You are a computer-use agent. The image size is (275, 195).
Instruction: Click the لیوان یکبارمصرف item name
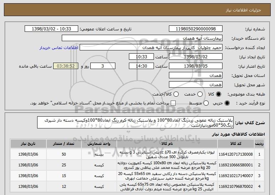(167, 155)
